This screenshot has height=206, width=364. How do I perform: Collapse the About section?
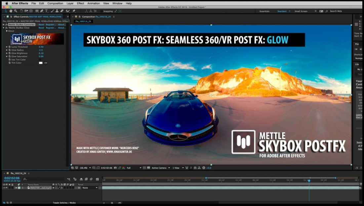pos(7,31)
